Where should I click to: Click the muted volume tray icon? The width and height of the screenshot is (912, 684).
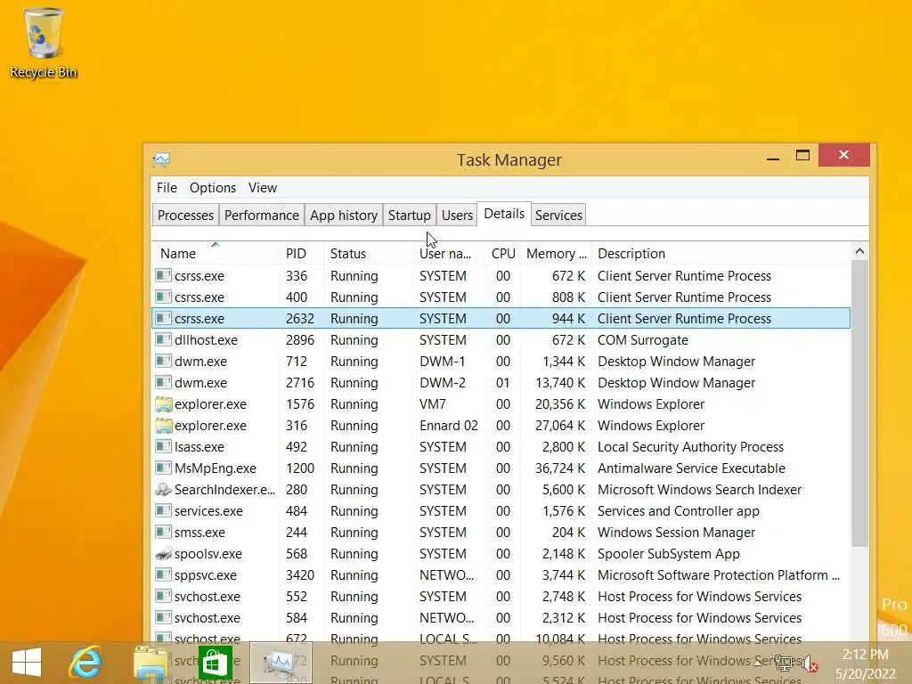click(x=810, y=662)
